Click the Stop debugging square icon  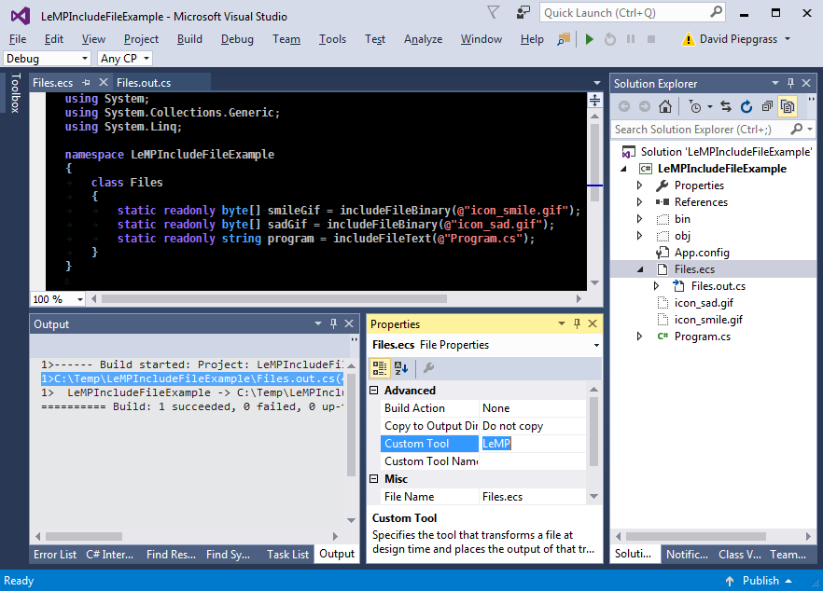tap(651, 39)
